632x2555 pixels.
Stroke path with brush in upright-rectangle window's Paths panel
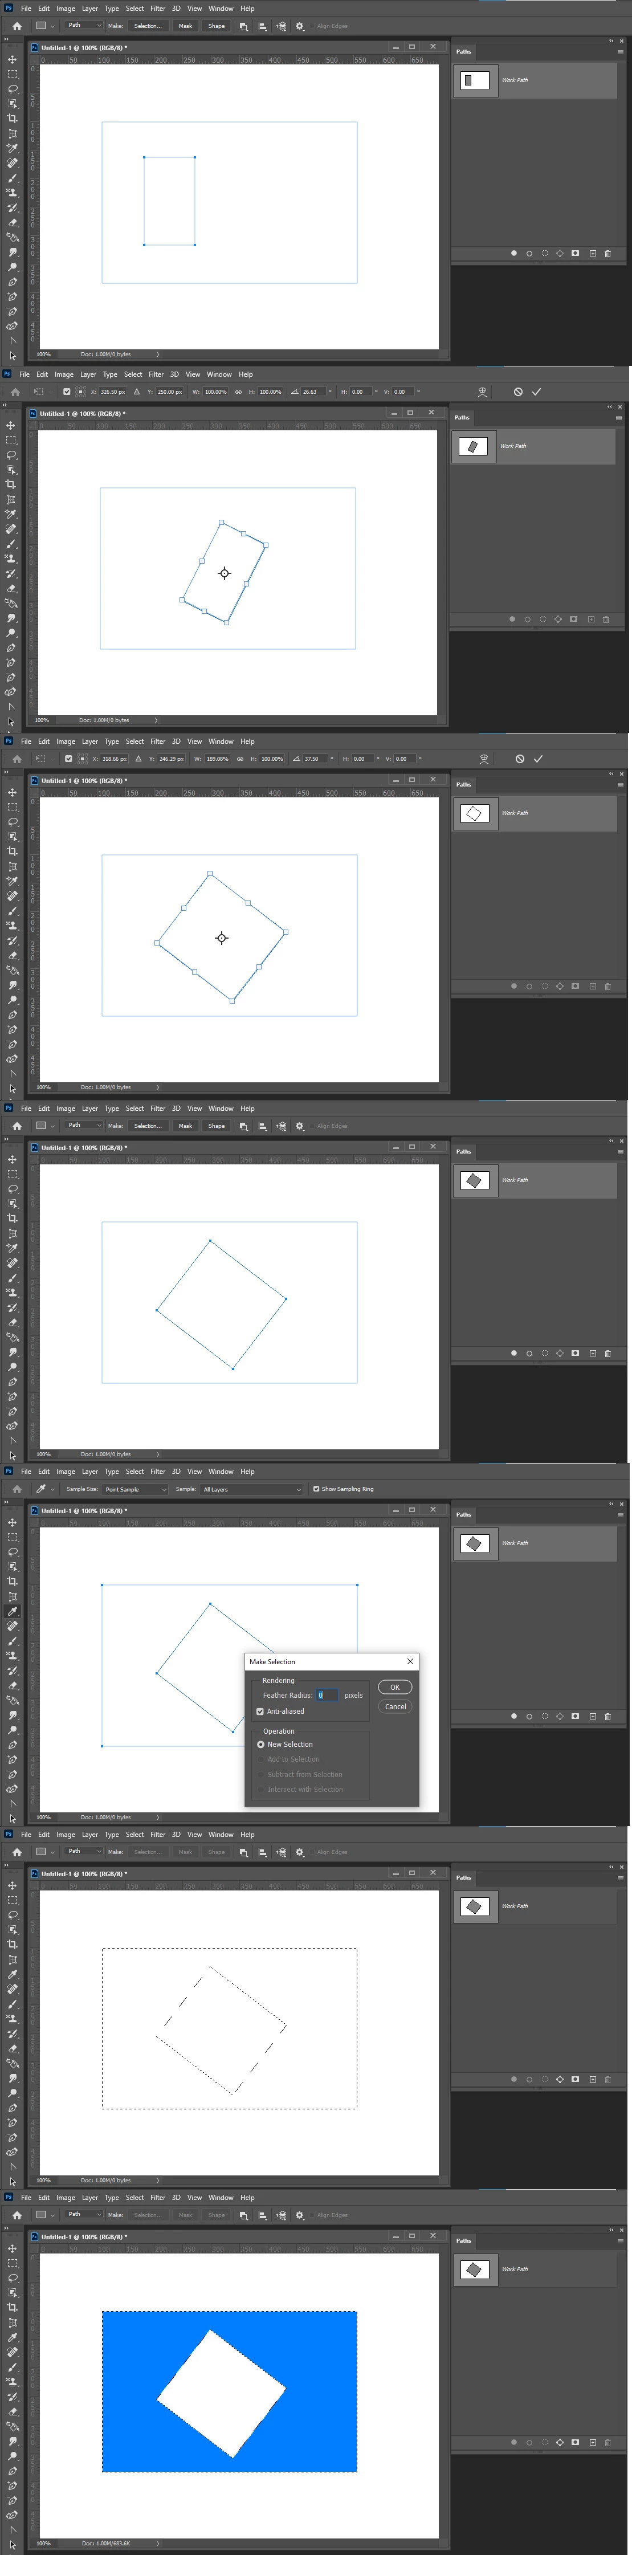point(529,253)
